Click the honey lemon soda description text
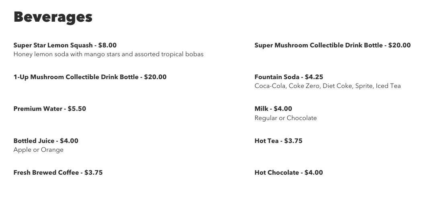Viewport: 442px width, 202px height. 108,54
